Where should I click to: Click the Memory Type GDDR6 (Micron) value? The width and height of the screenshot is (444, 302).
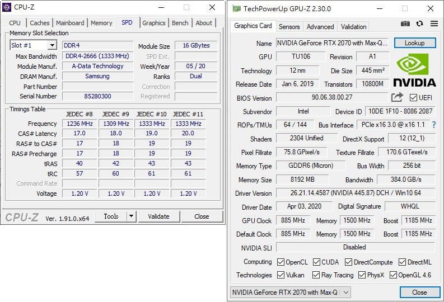[311, 166]
